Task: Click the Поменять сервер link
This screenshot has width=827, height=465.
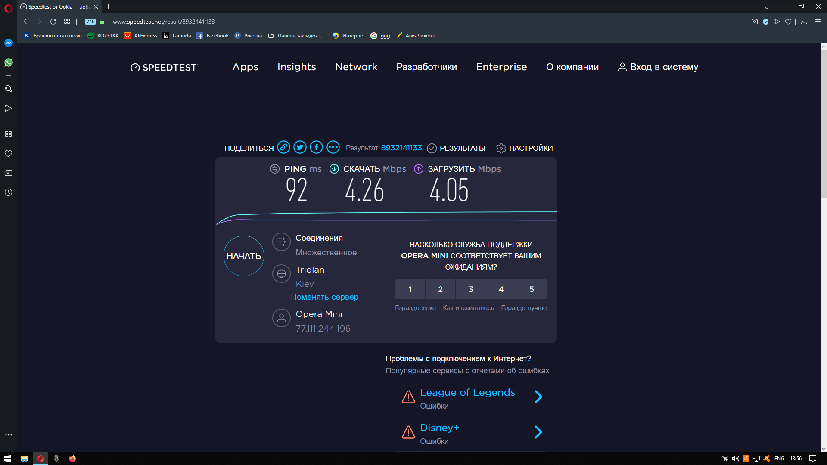Action: 324,297
